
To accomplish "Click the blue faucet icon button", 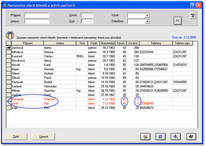I will 175,136.
